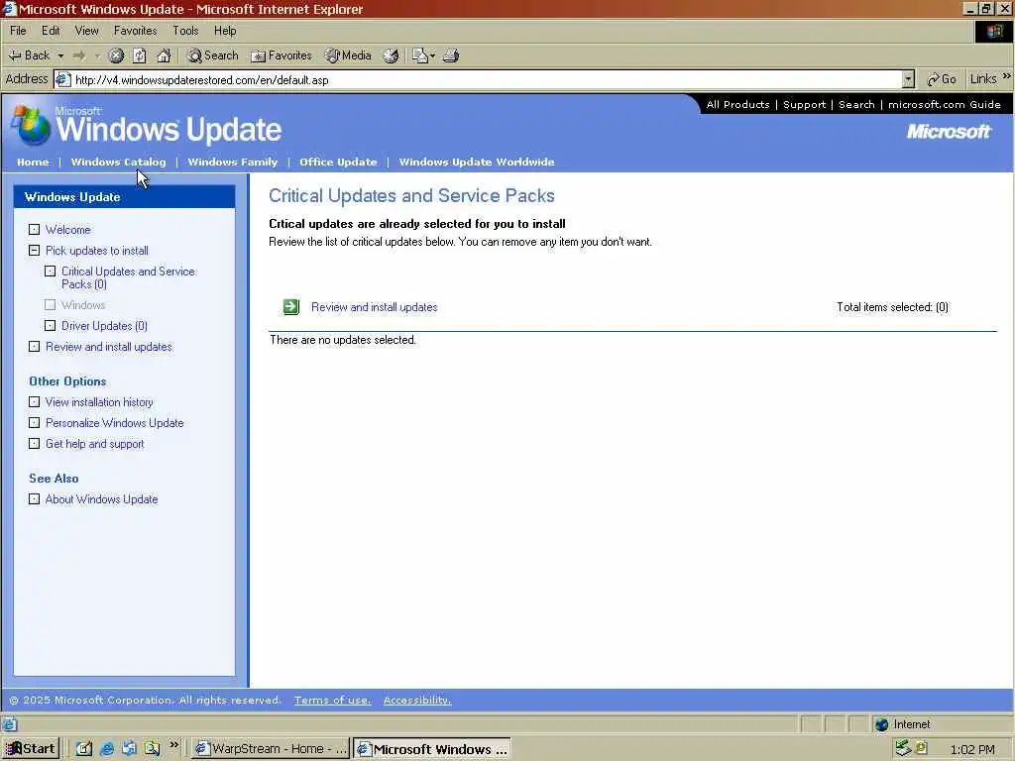Click the third Quick Launch icon
The image size is (1015, 761).
pyautogui.click(x=130, y=749)
